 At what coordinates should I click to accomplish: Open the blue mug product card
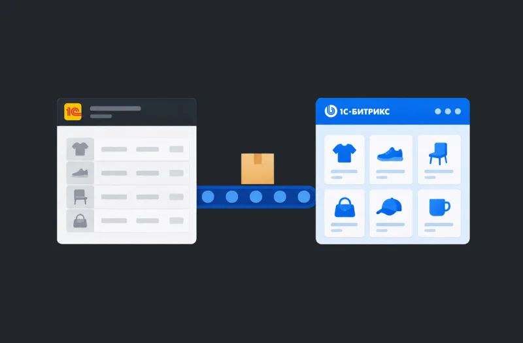pos(439,214)
